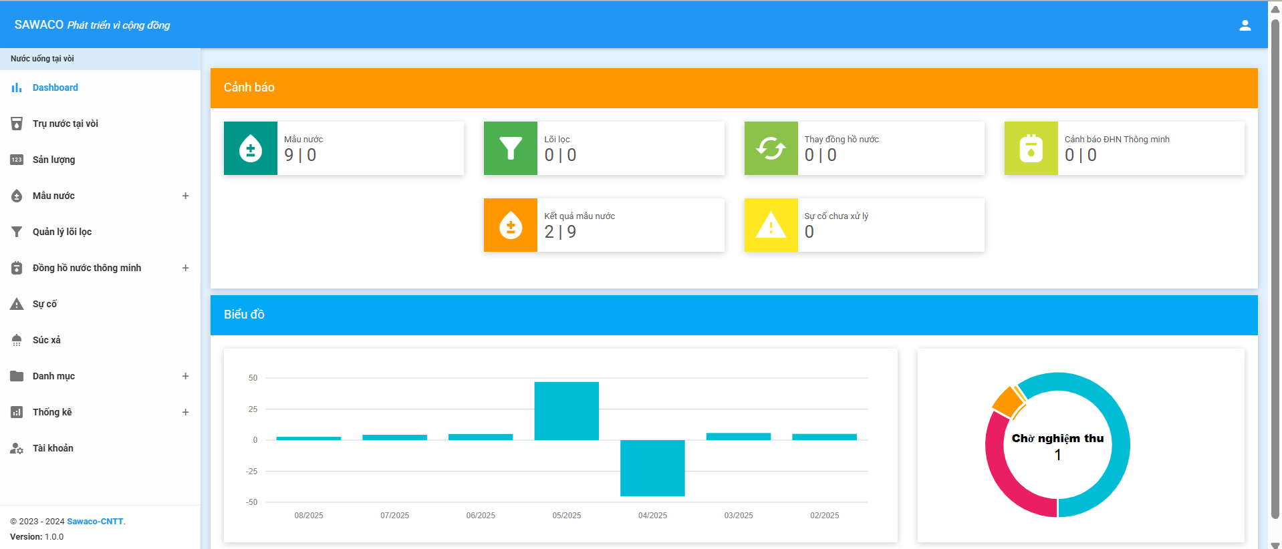Follow the Sawaco-CNTT footer link
Viewport: 1282px width, 549px height.
pos(95,522)
